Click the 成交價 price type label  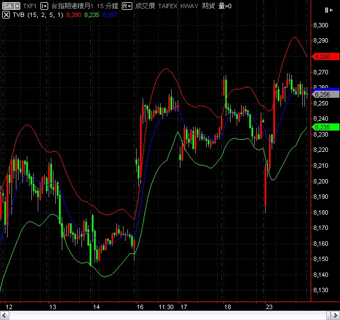(145, 6)
